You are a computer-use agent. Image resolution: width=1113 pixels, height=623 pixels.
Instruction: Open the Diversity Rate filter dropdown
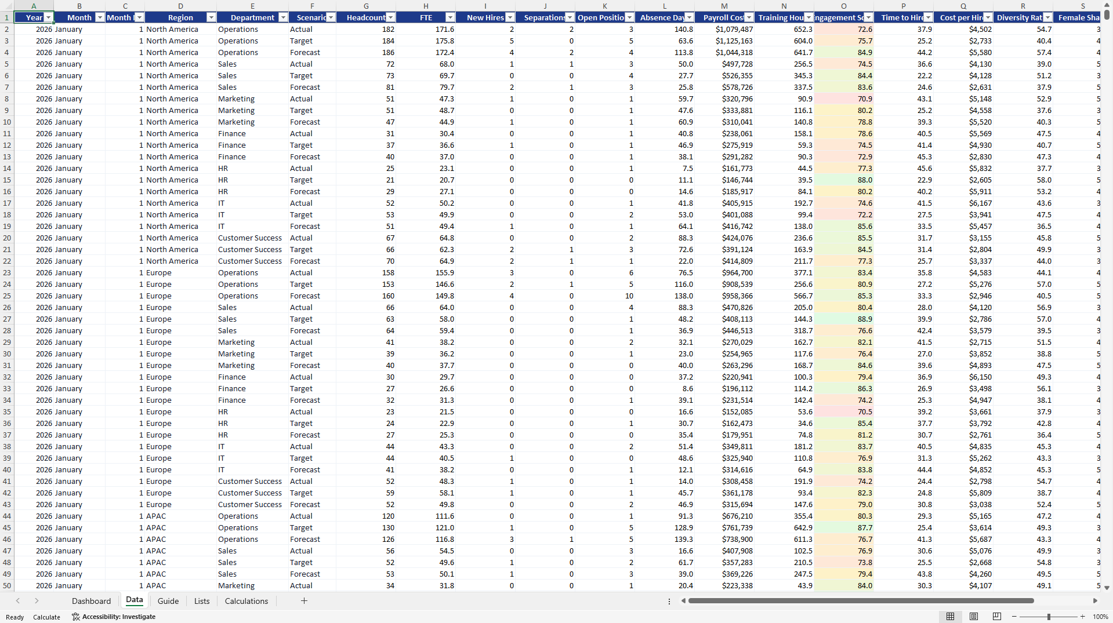1047,17
